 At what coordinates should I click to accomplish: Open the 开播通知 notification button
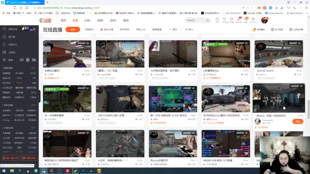[258, 30]
